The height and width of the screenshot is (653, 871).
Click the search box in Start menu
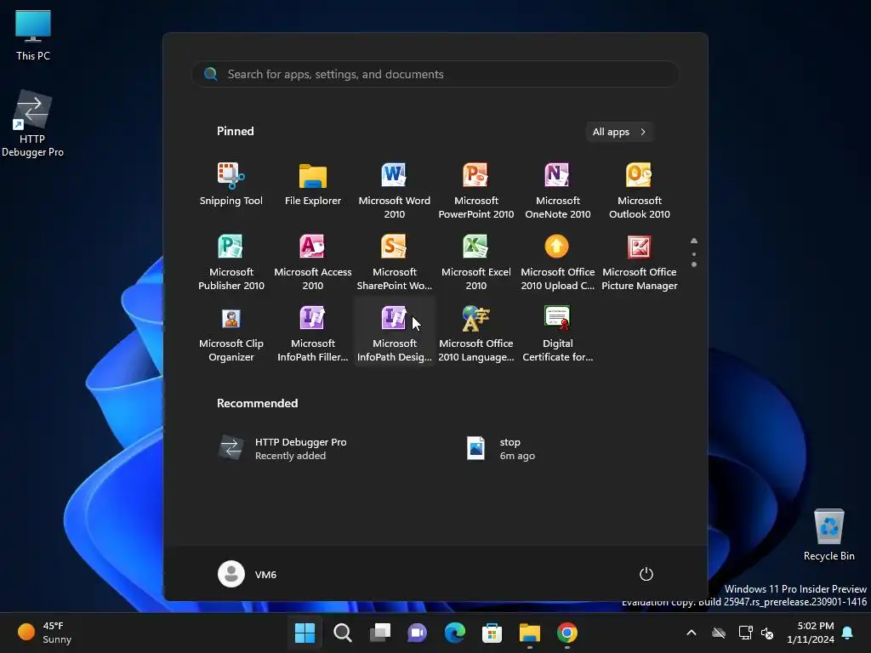pos(435,74)
